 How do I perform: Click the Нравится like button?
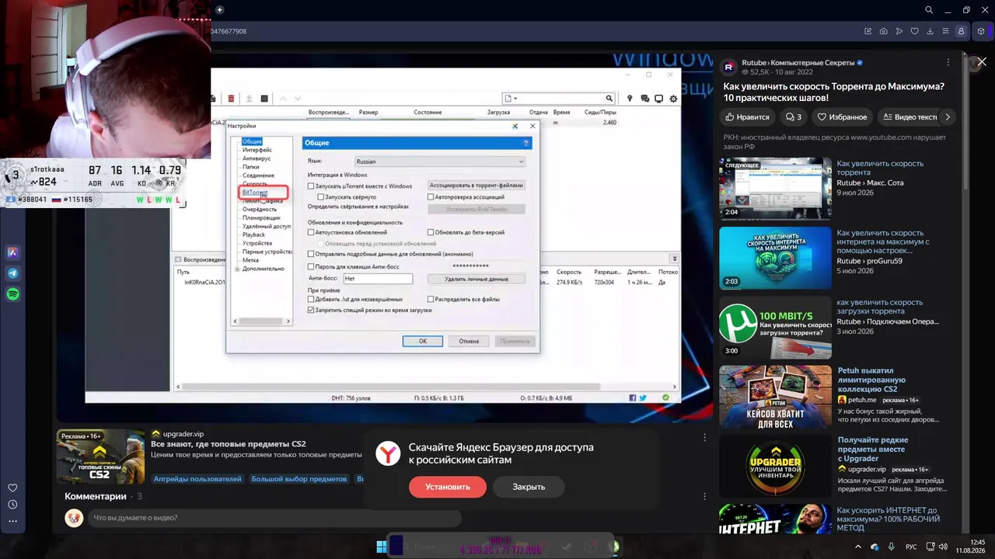click(x=747, y=117)
